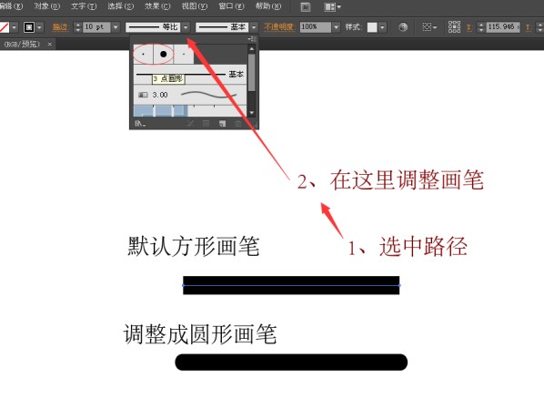Open the stroke weight dropdown arrow
The width and height of the screenshot is (544, 409).
click(116, 27)
